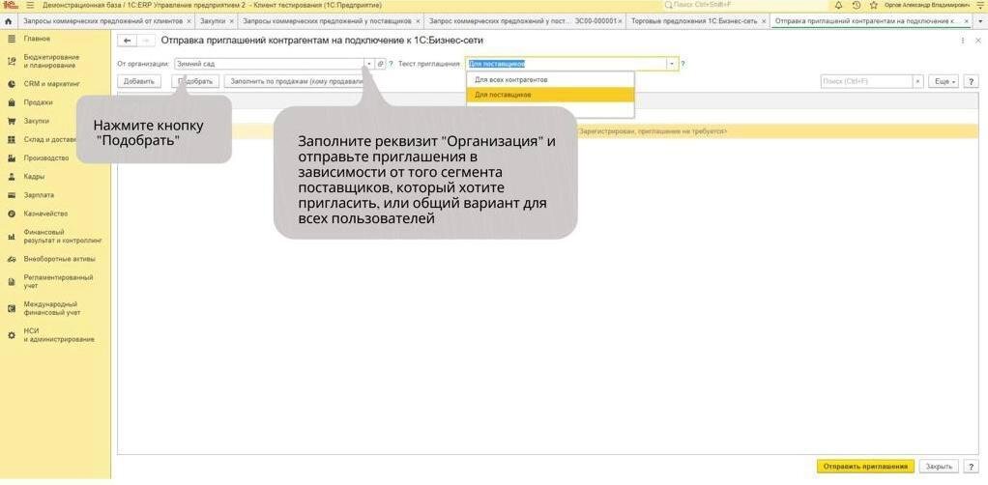Open the Еще dropdown menu
Viewport: 988px width, 485px height.
(x=945, y=82)
